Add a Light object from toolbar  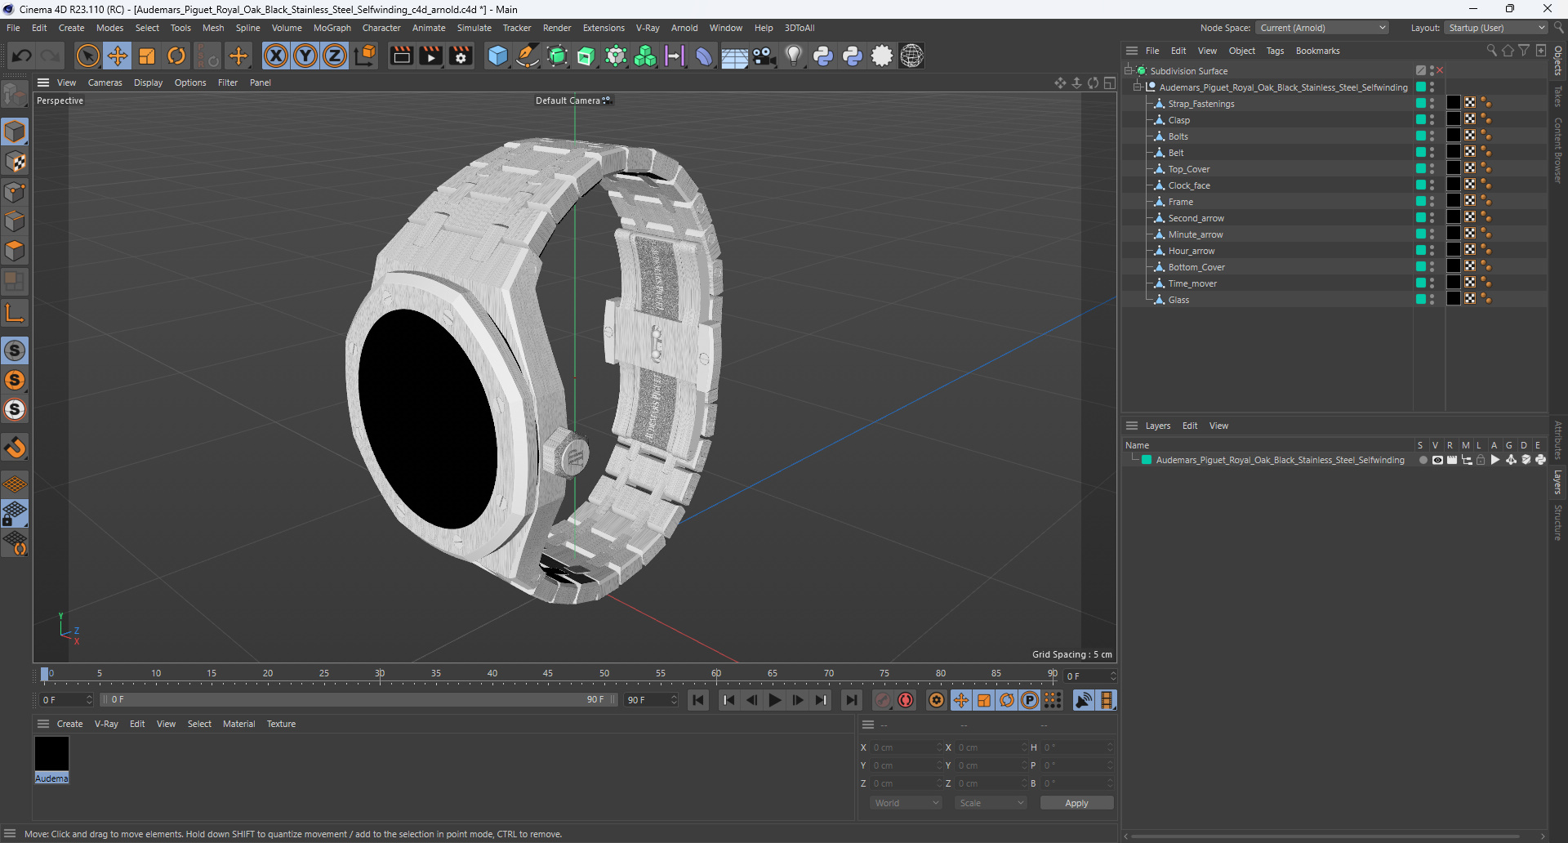click(x=793, y=56)
